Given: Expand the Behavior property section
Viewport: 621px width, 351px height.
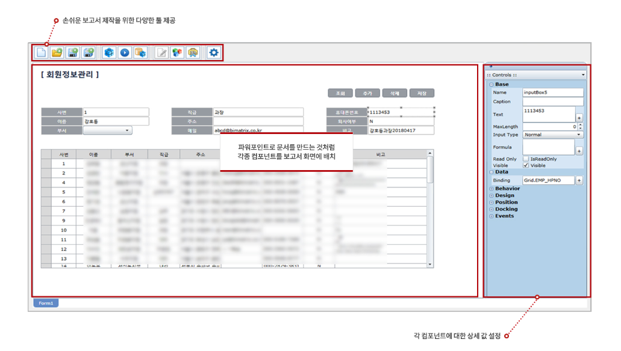Looking at the screenshot, I should tap(491, 189).
